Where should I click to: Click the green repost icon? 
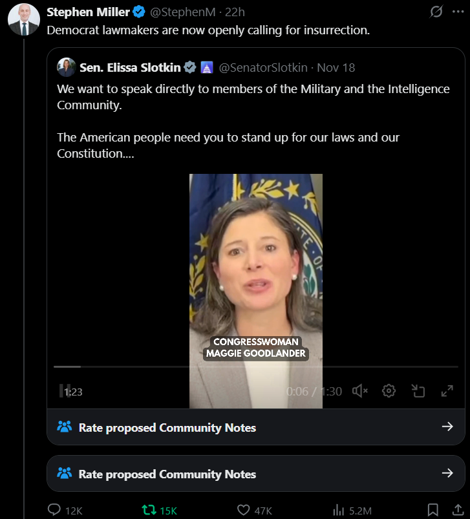(x=149, y=510)
